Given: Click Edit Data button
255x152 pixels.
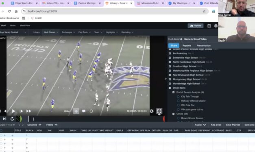Looking at the screenshot, I should click(x=249, y=125).
